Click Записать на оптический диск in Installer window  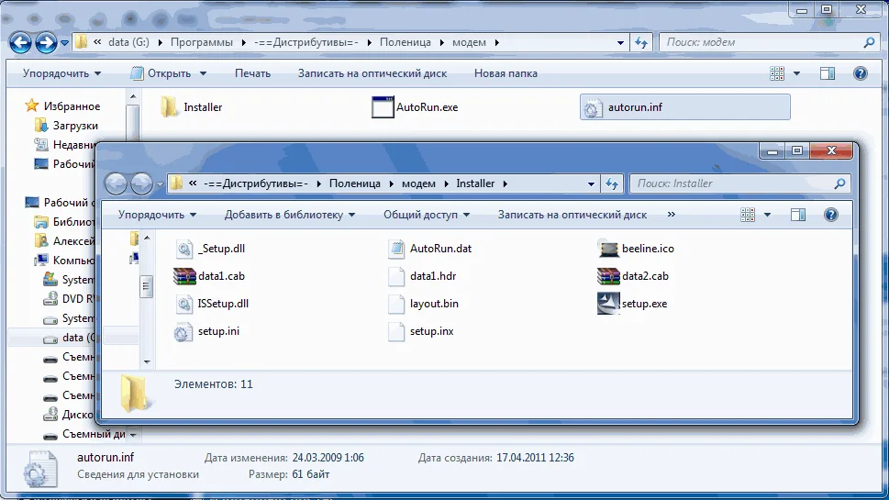click(x=572, y=215)
